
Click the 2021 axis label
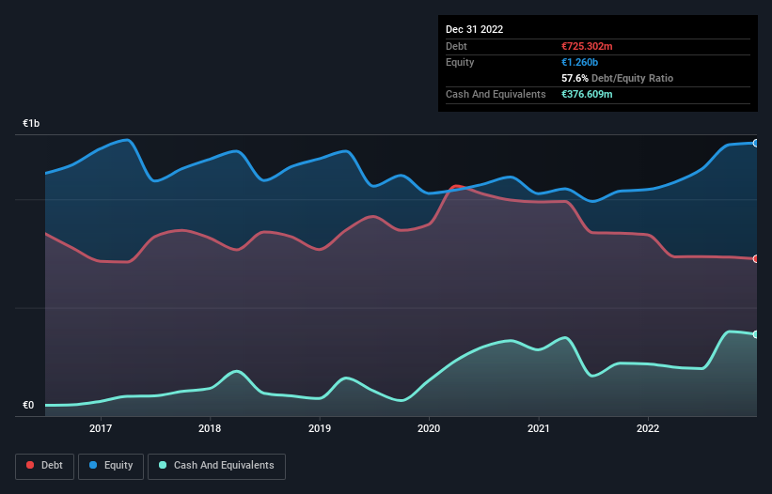(x=539, y=428)
